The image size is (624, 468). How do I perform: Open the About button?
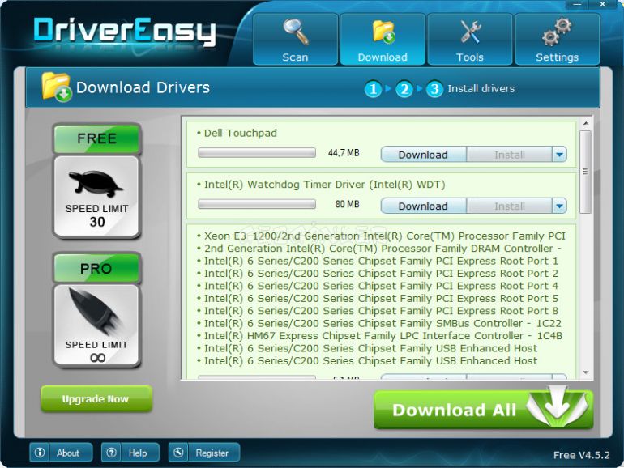pos(61,453)
